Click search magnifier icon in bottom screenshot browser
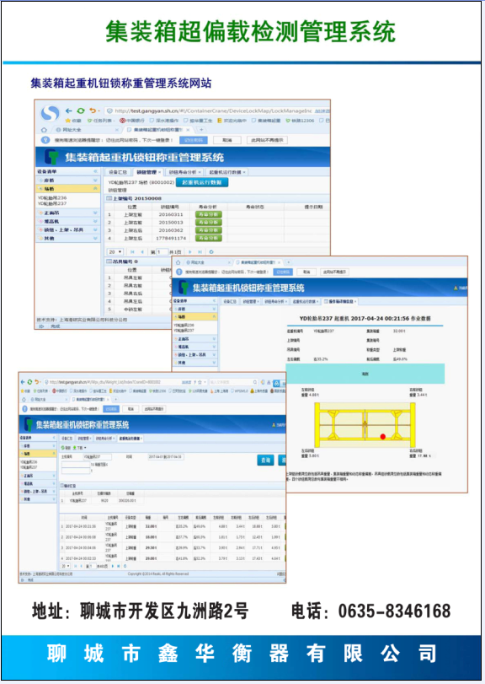This screenshot has width=485, height=684. tap(256, 382)
